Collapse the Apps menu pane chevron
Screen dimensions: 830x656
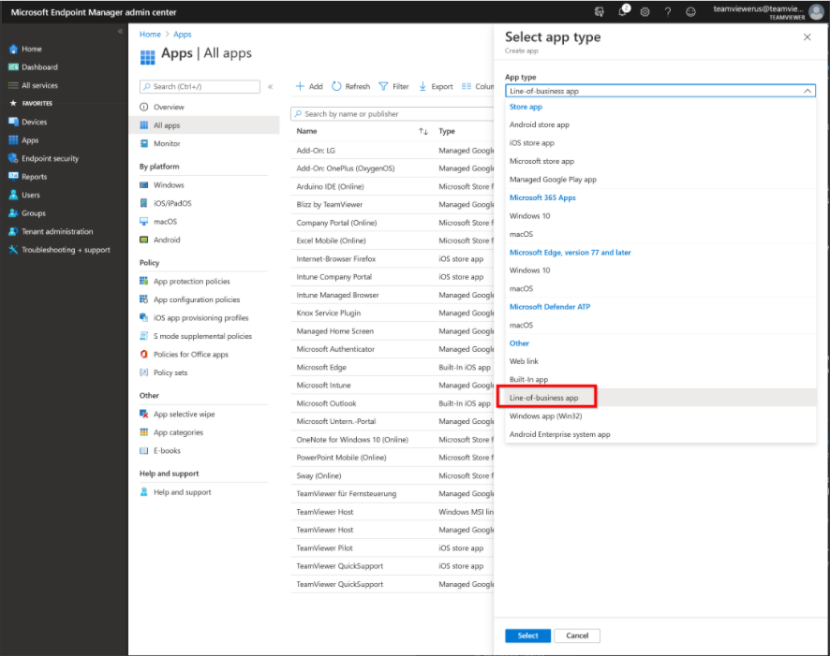click(x=270, y=86)
